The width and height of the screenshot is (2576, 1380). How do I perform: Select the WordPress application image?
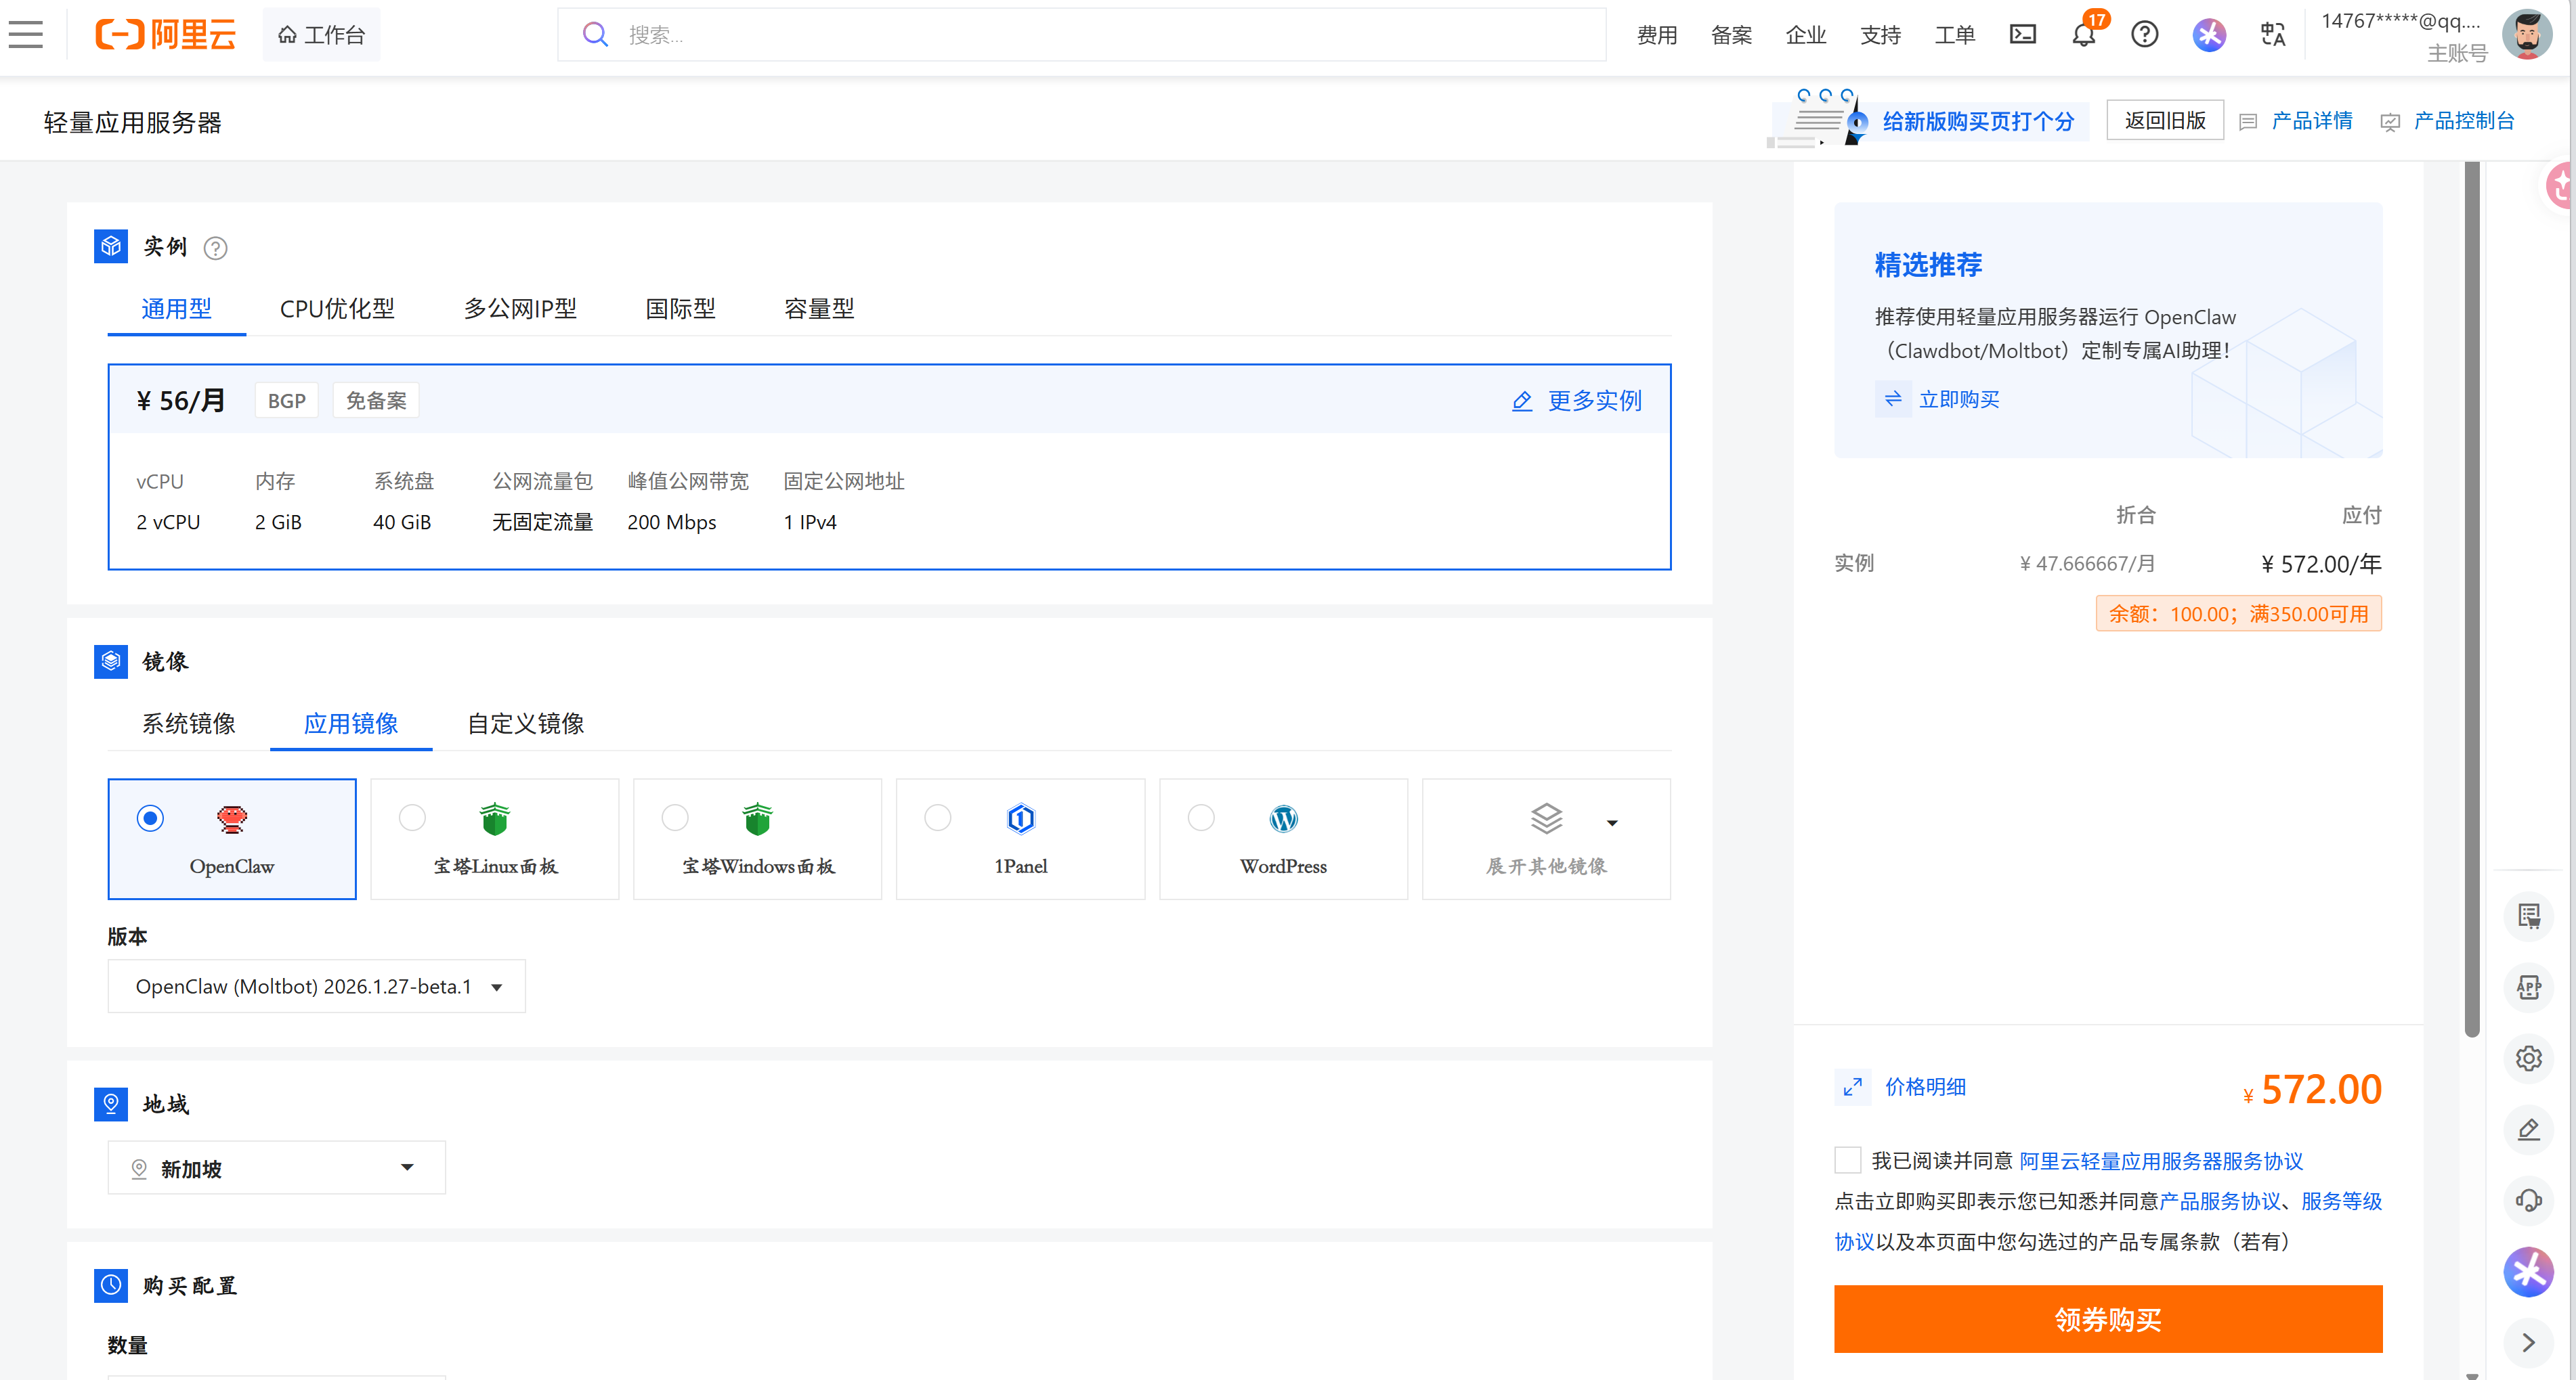pos(1200,818)
